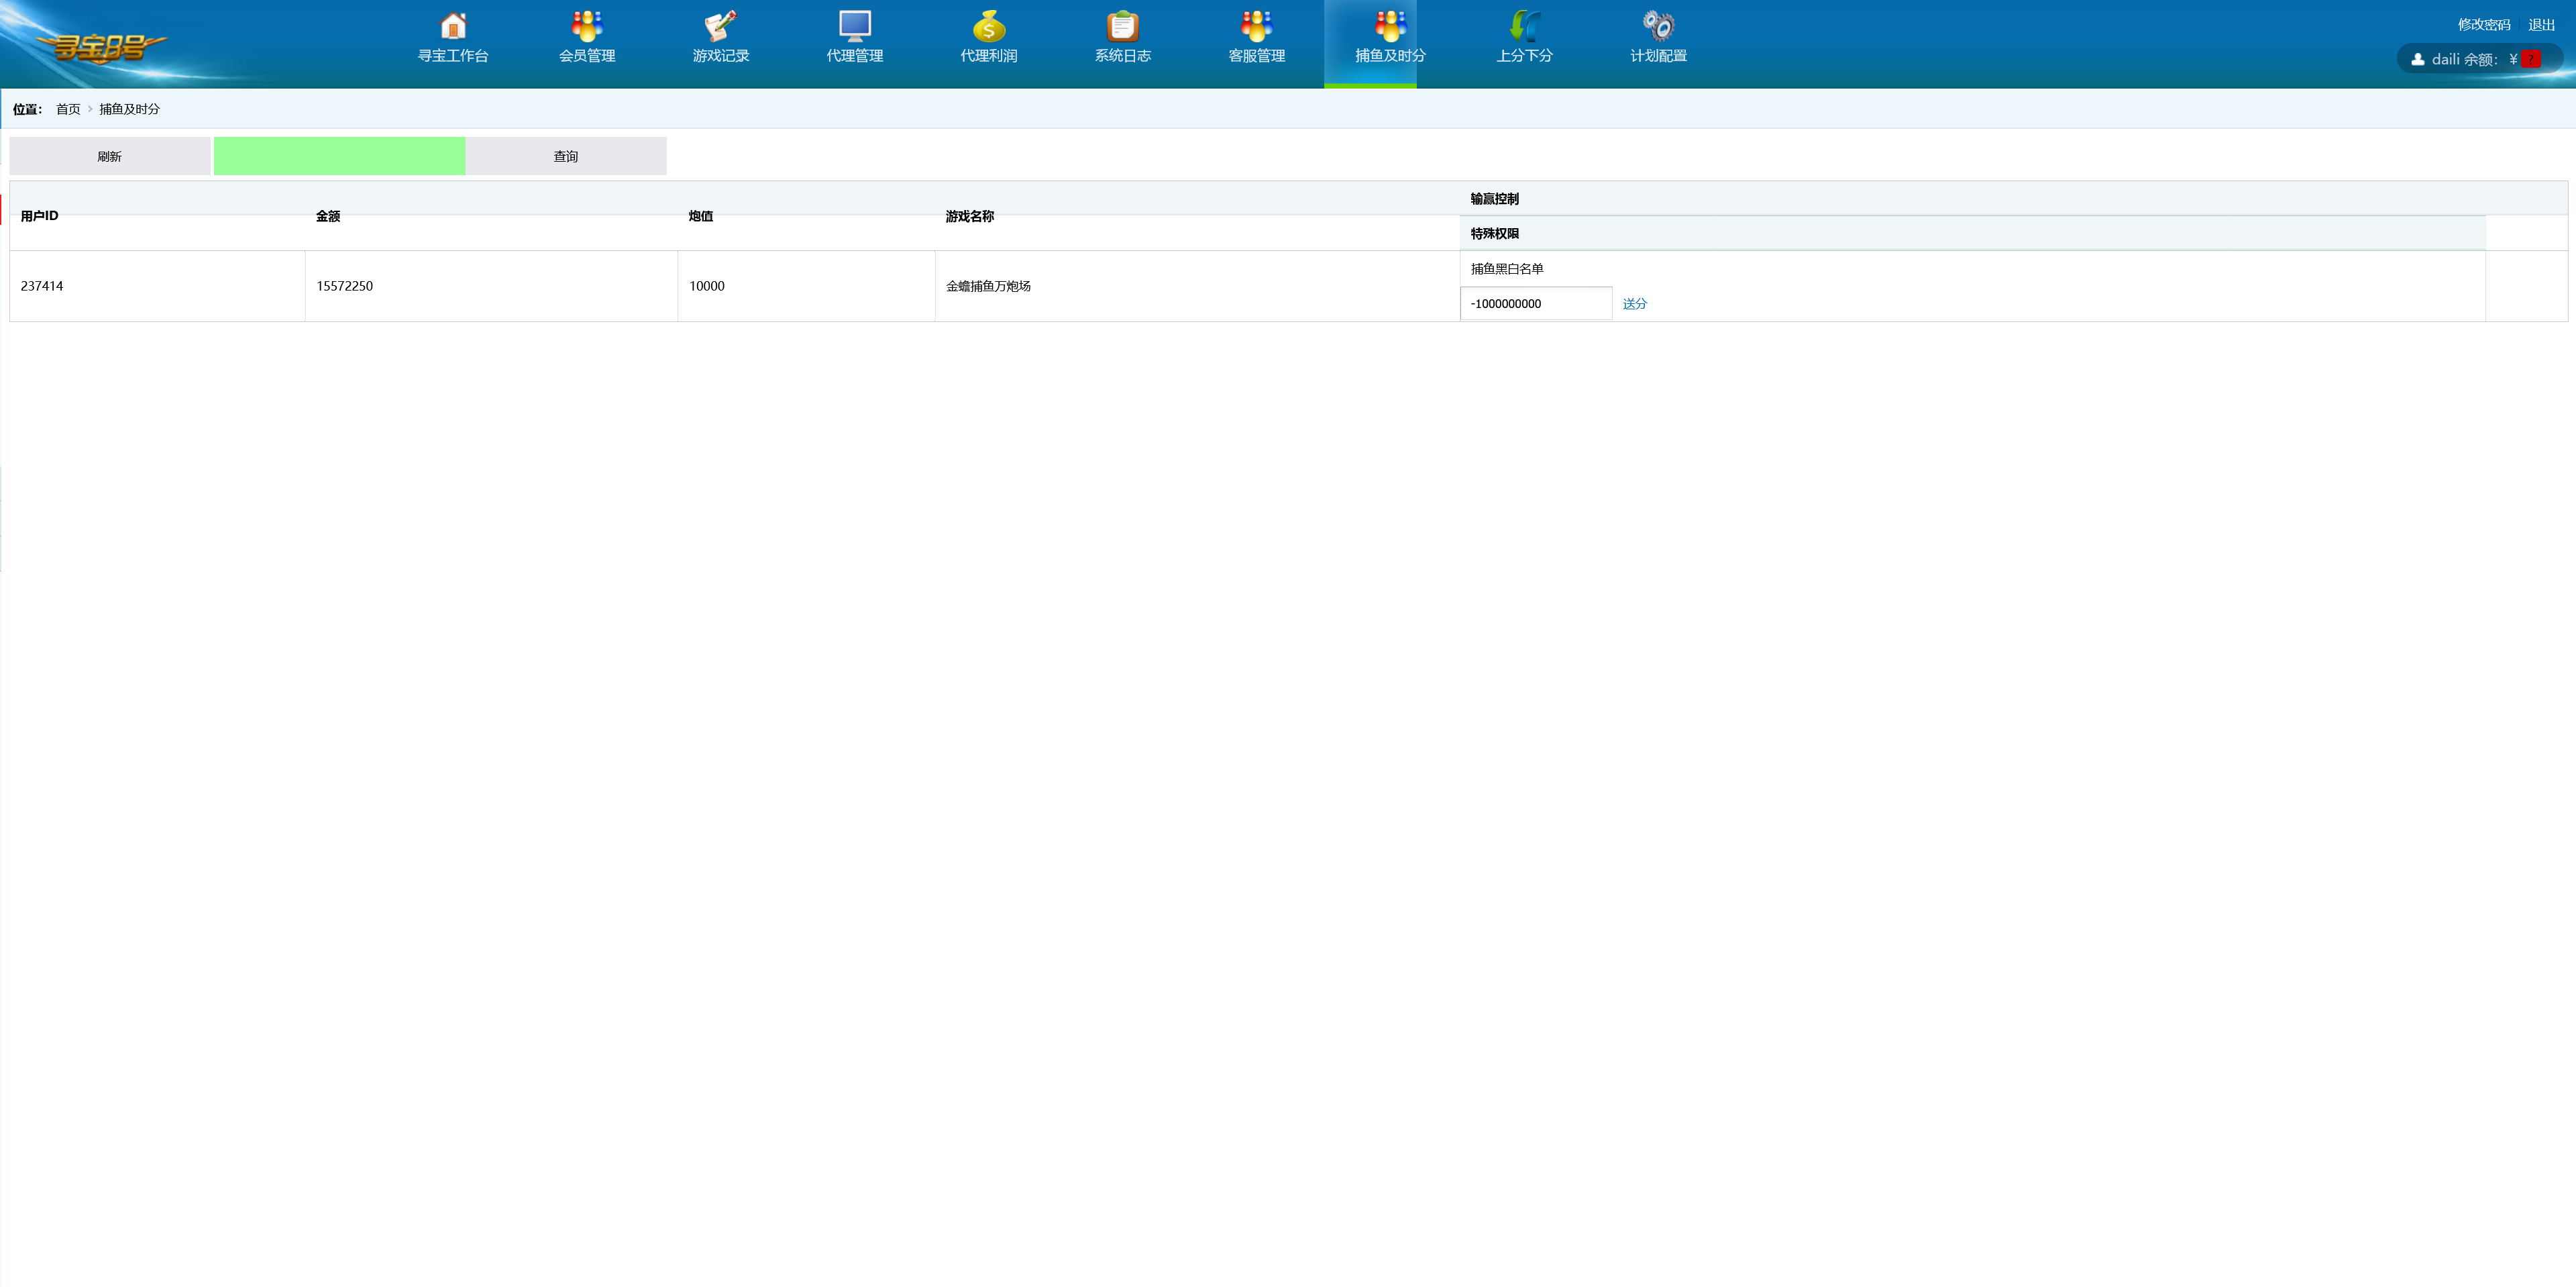Select the 系统日志 menu label
This screenshot has width=2576, height=1287.
click(x=1123, y=56)
